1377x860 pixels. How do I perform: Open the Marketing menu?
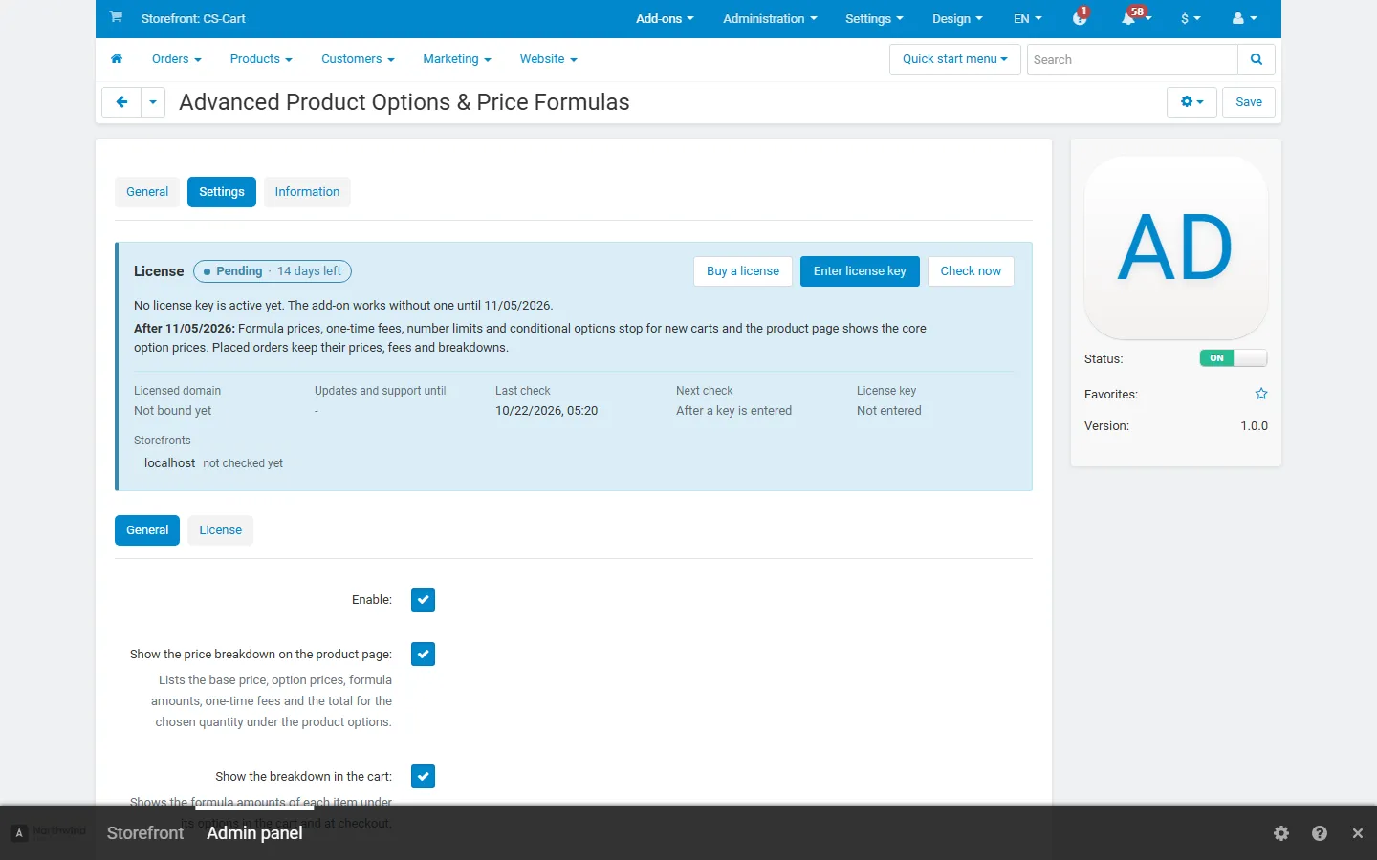pos(457,59)
